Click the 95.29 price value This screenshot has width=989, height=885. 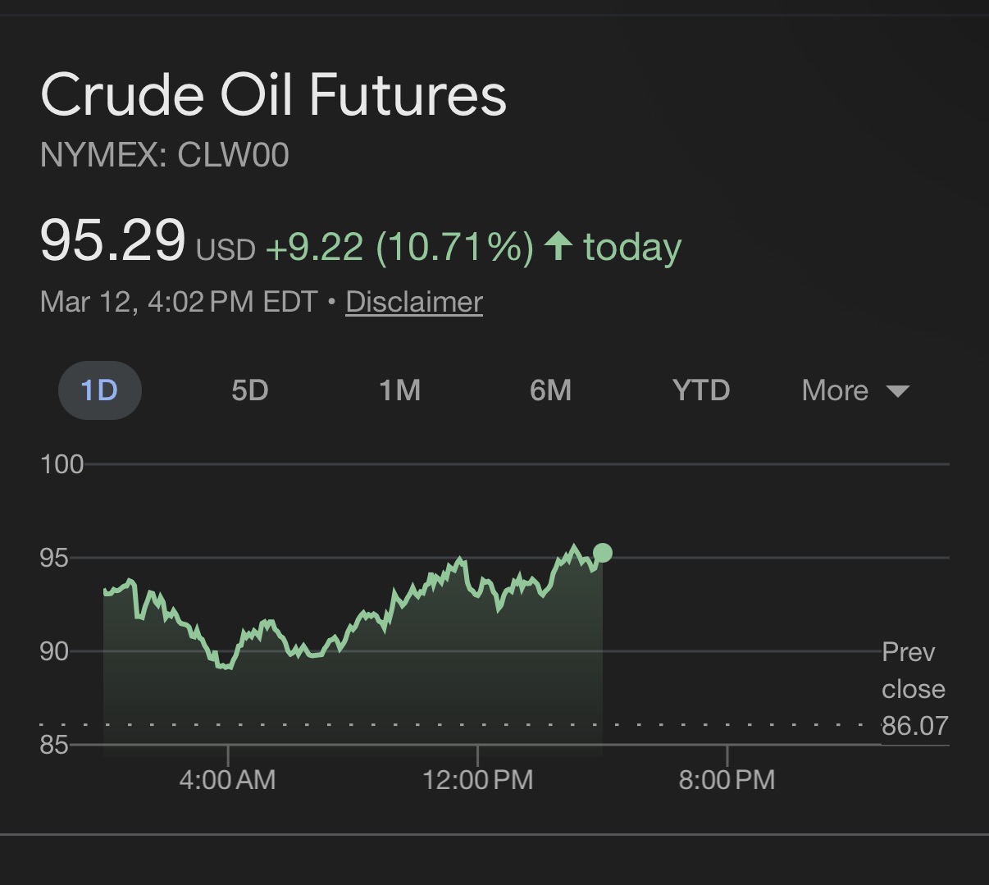click(x=112, y=241)
